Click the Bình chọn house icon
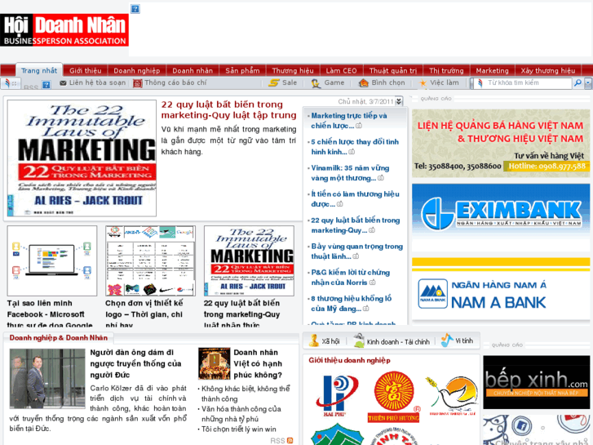Screen dimensions: 593x445 click(364, 82)
